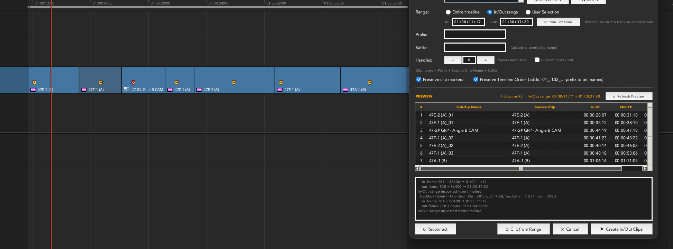Image resolution: width=673 pixels, height=249 pixels.
Task: Click Out TC value 00:01:11:05
Action: point(626,161)
